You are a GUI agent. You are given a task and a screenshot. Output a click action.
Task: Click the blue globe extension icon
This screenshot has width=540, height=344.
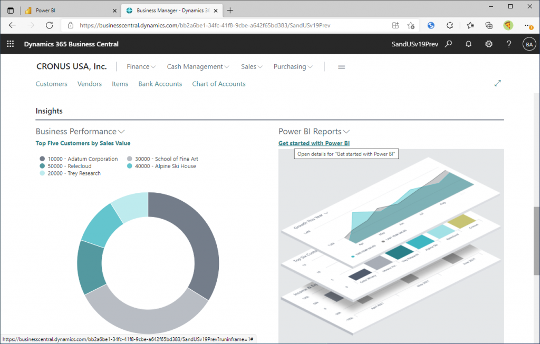[x=431, y=25]
